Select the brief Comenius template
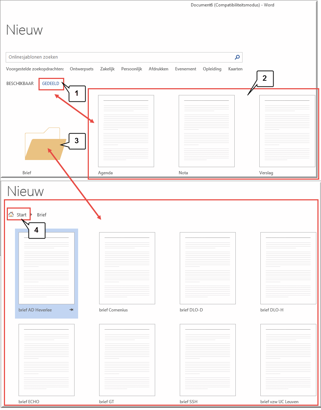 127,268
